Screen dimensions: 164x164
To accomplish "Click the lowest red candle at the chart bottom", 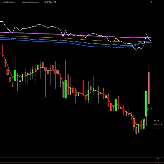I will tap(136, 130).
